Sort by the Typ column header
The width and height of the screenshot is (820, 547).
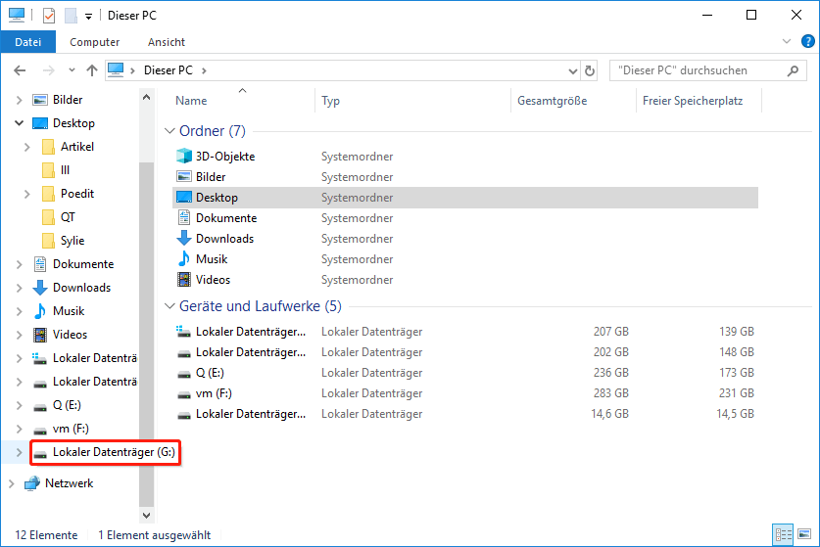(330, 101)
